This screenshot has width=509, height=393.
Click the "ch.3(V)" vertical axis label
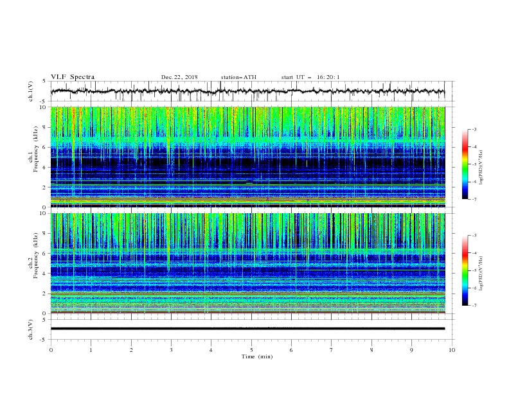coord(31,329)
